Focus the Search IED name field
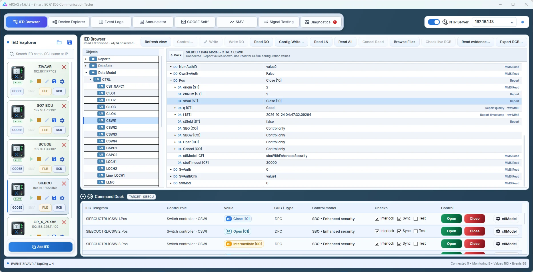Image resolution: width=533 pixels, height=272 pixels. click(41, 54)
